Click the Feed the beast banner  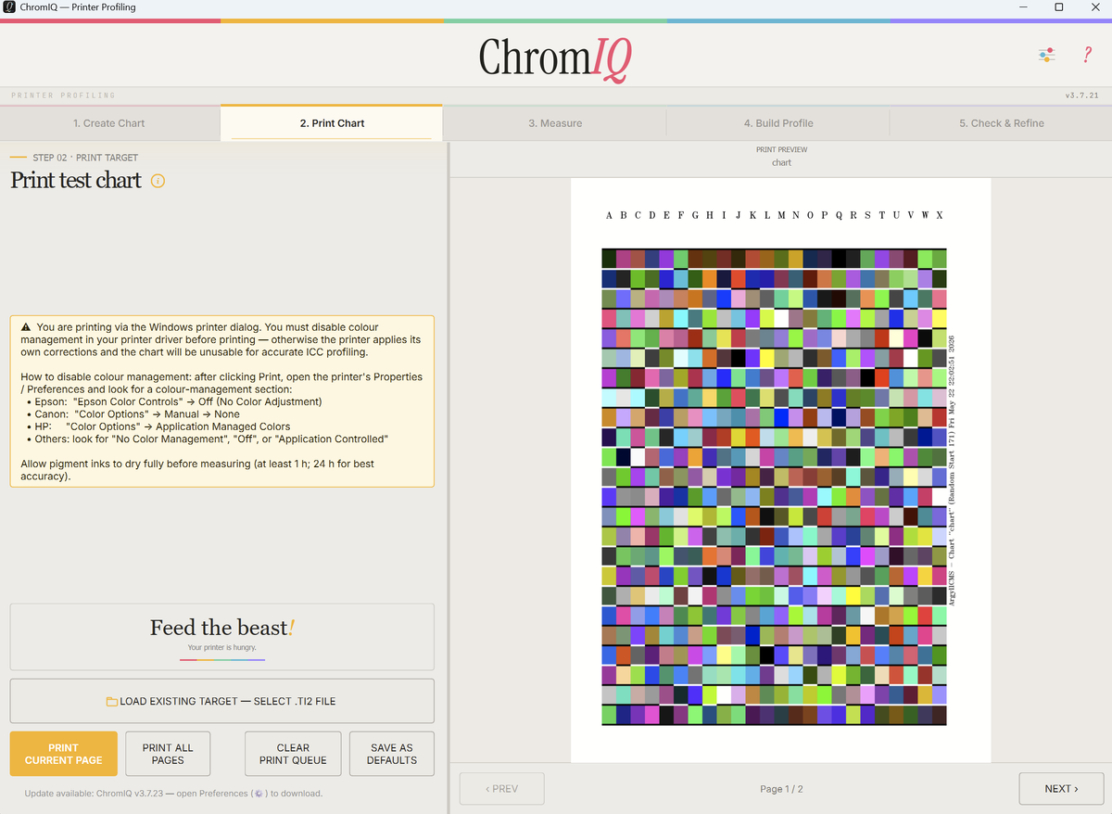point(222,637)
